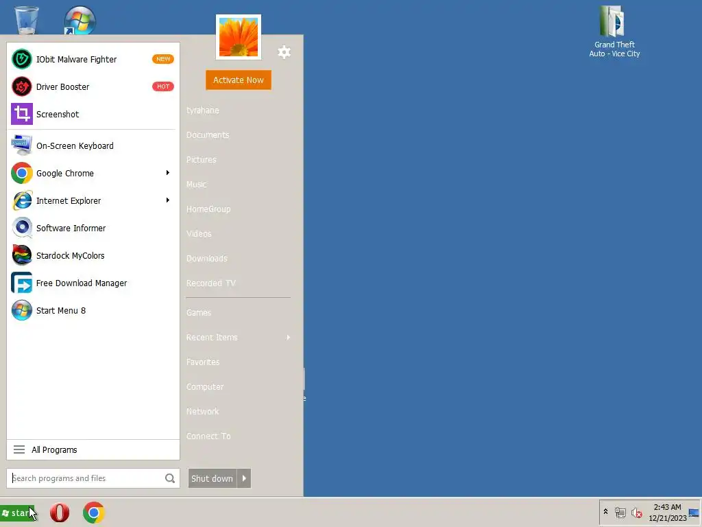Expand Recent Items submenu arrow
The height and width of the screenshot is (527, 702).
tap(289, 337)
